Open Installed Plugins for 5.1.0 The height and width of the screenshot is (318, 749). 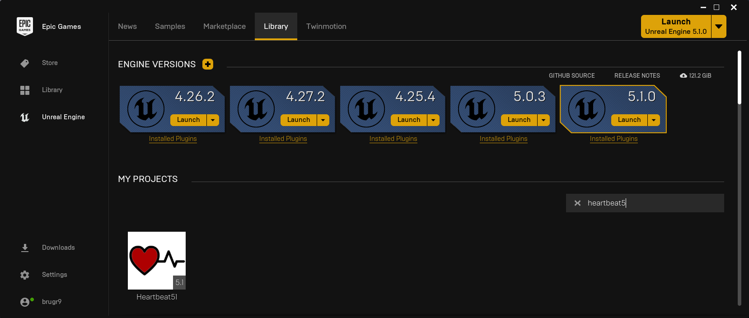click(x=614, y=139)
